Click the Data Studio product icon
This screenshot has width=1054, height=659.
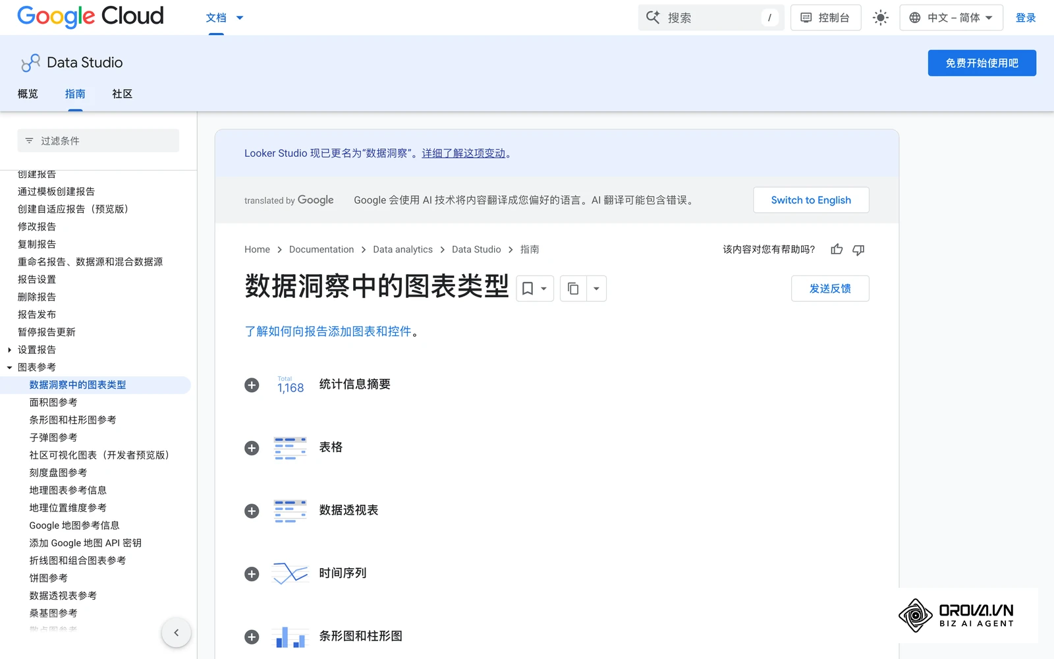tap(30, 63)
